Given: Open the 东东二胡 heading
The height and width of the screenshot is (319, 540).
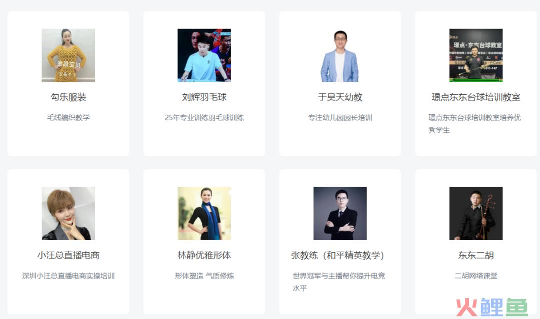Looking at the screenshot, I should [x=476, y=256].
